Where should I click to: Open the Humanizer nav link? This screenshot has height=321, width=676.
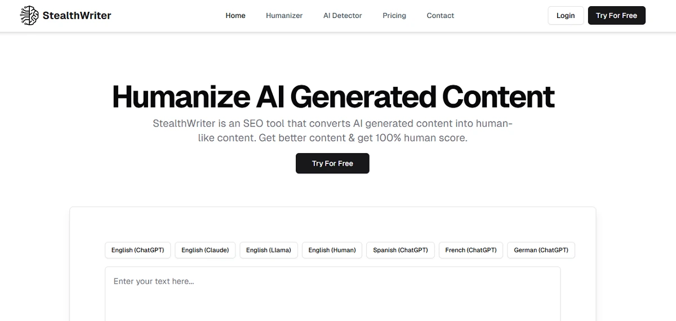pos(284,16)
